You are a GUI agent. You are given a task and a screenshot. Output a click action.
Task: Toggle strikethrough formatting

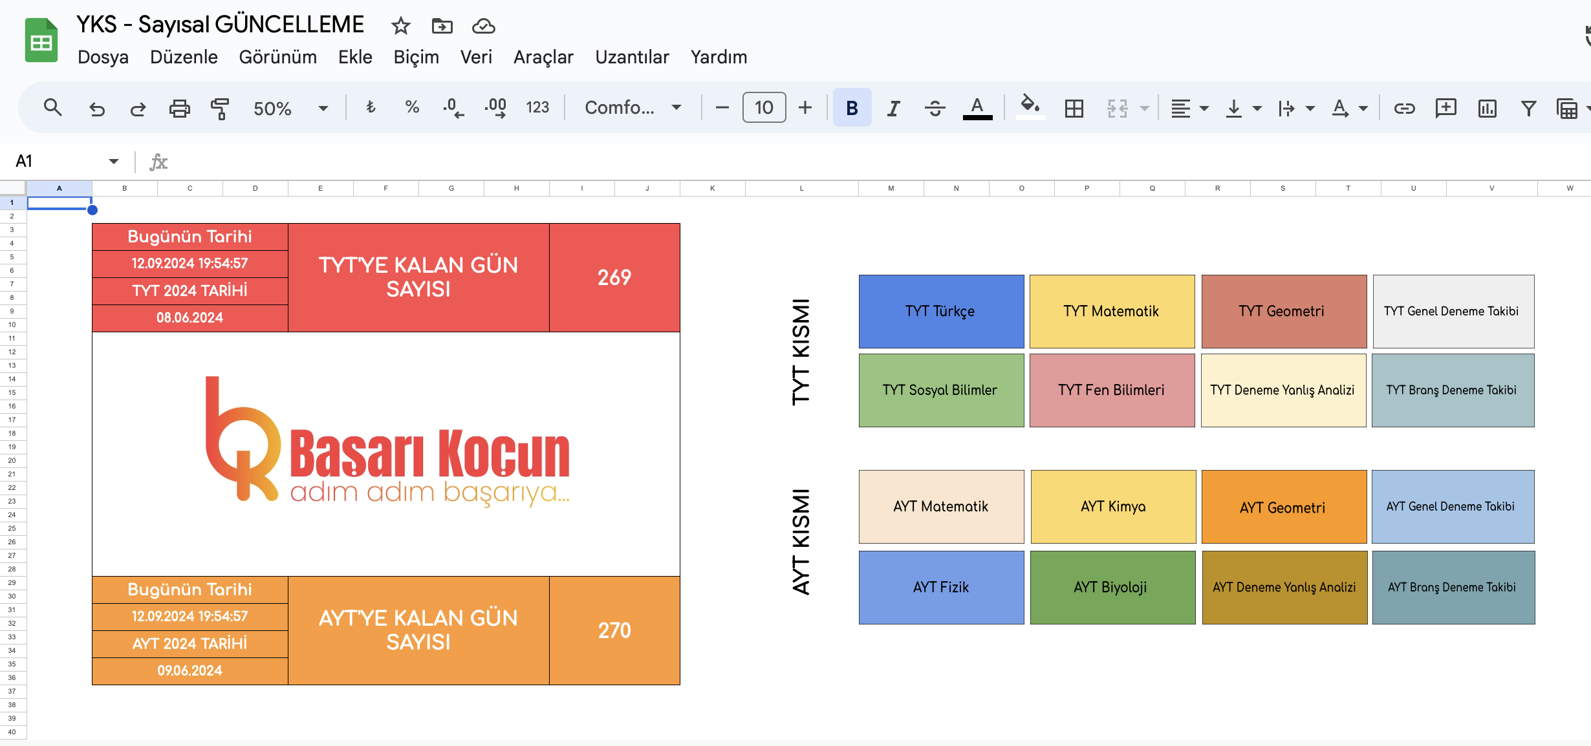pos(935,107)
